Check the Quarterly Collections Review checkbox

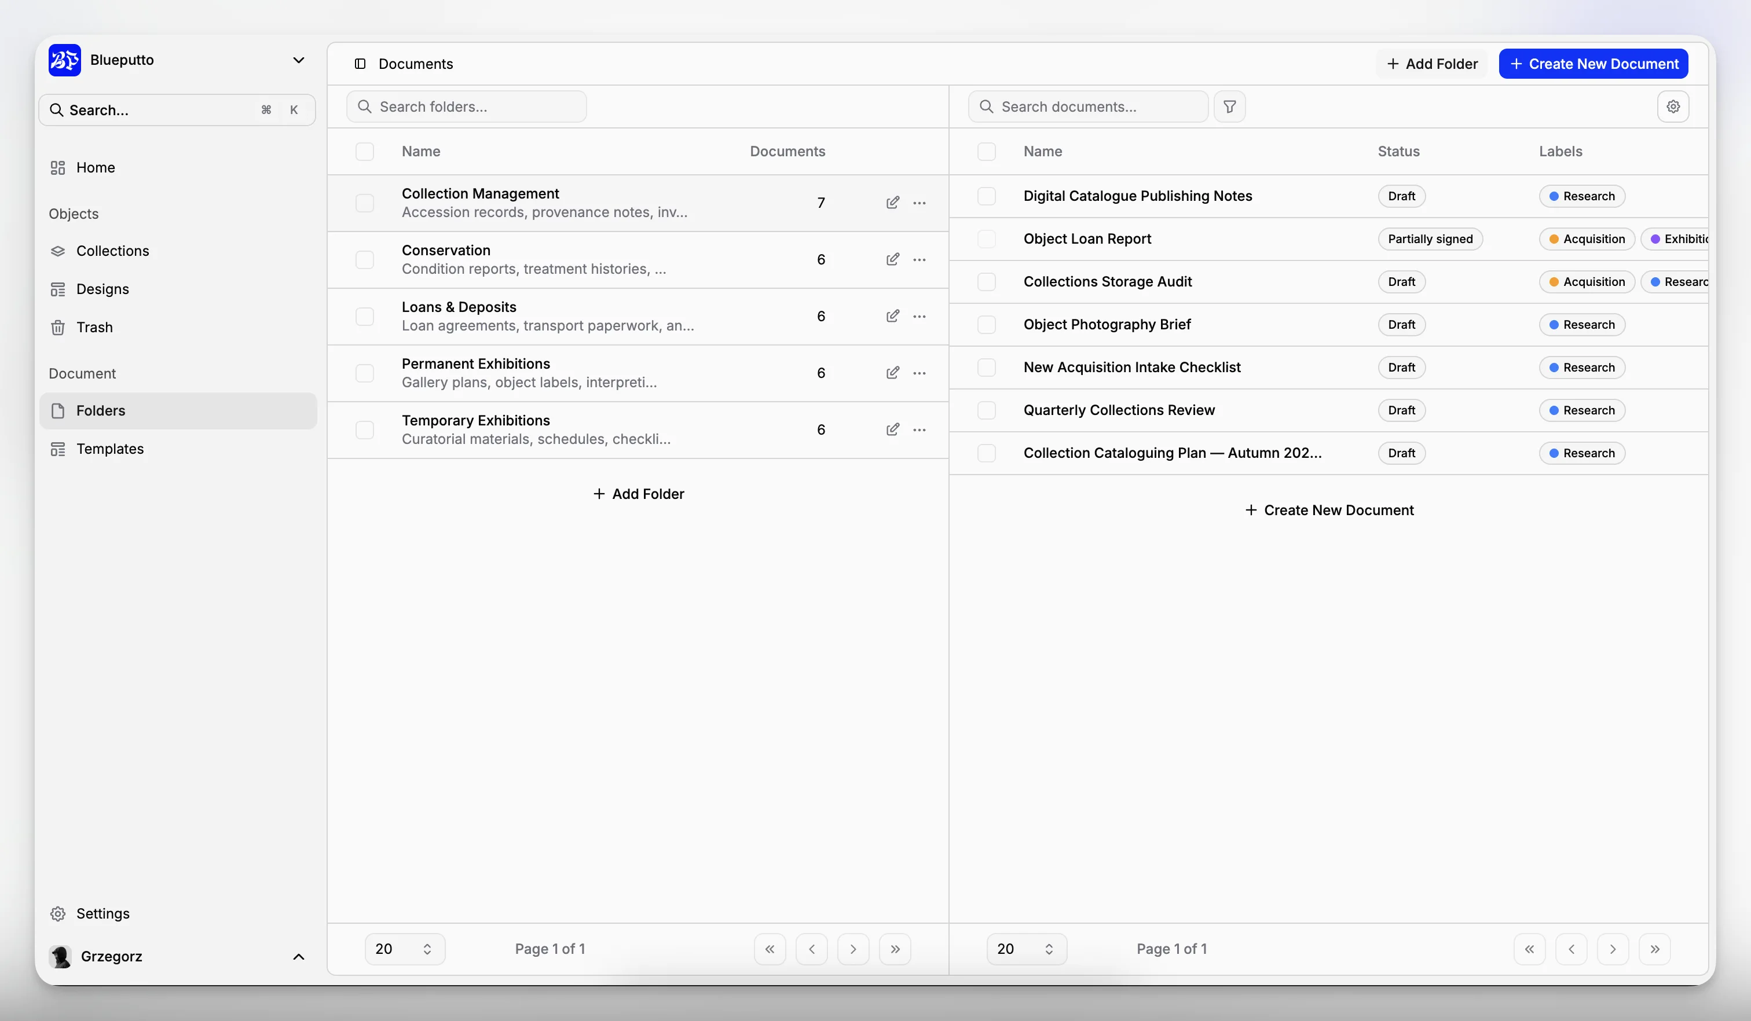[x=987, y=410]
